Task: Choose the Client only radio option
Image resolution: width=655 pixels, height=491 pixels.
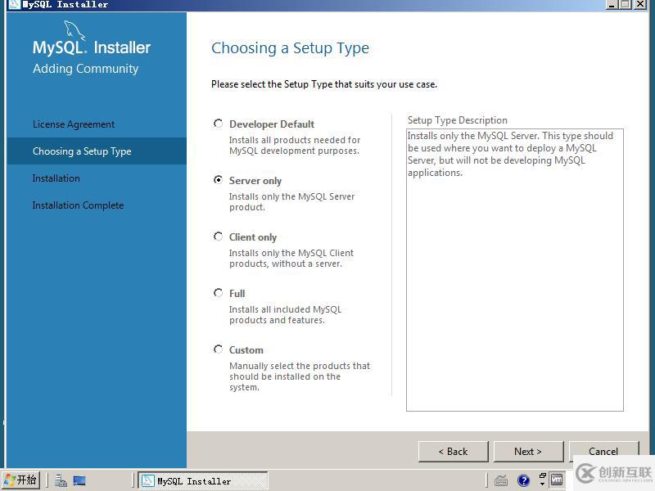Action: (218, 236)
